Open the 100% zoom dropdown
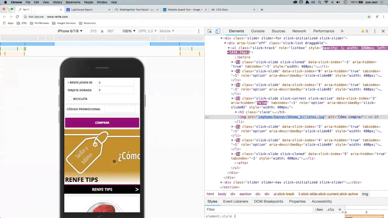Image resolution: width=388 pixels, height=218 pixels. [x=129, y=31]
